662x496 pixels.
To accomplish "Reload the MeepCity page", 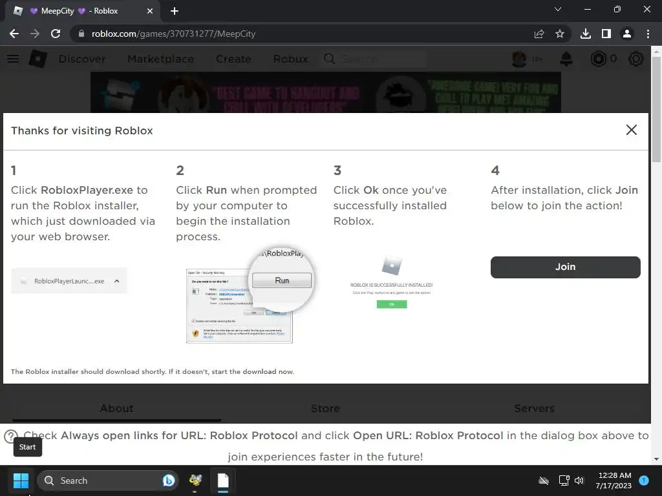I will tap(56, 34).
